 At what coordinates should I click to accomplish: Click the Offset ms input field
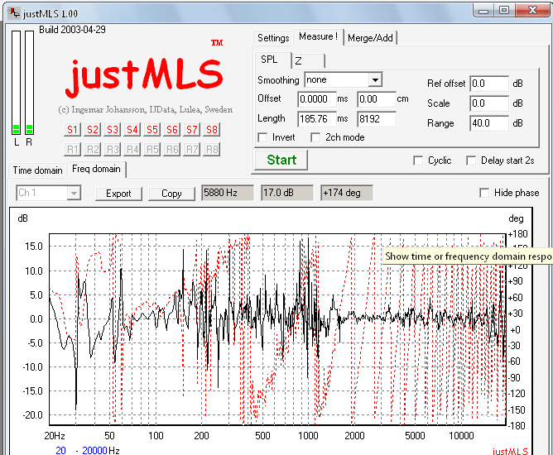point(317,99)
